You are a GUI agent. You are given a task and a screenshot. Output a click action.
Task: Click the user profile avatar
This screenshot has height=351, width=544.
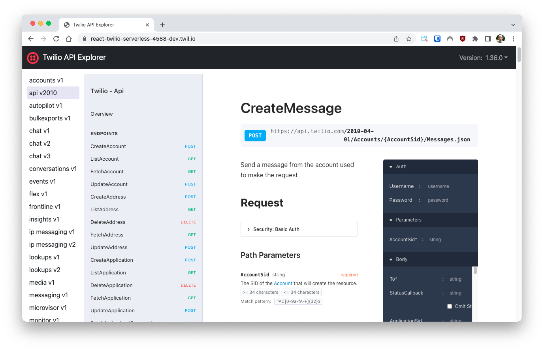click(x=501, y=39)
